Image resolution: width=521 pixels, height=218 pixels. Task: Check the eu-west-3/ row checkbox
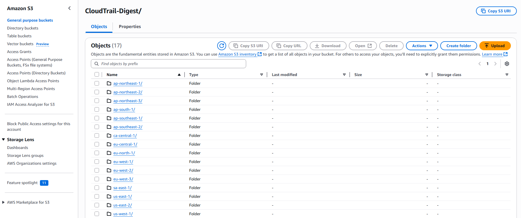[x=97, y=179]
